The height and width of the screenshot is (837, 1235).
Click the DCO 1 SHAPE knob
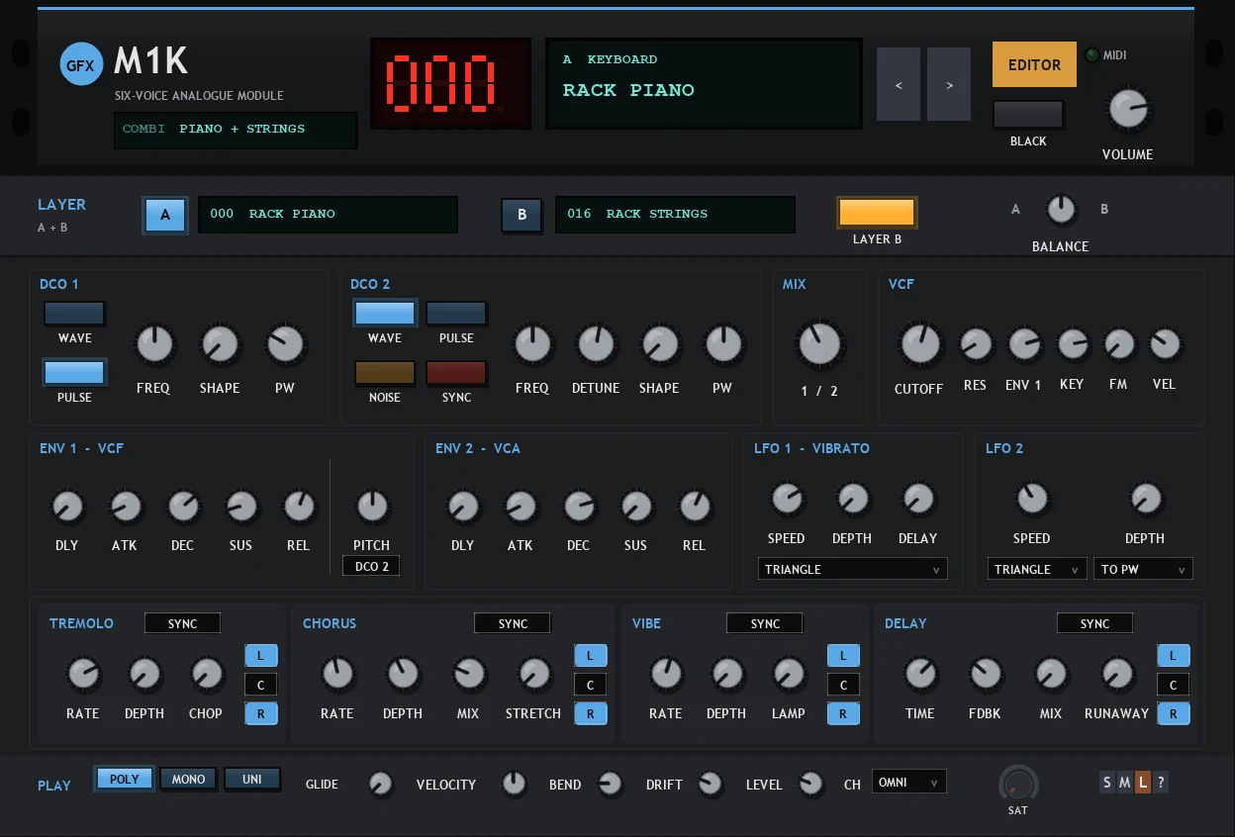[x=220, y=345]
